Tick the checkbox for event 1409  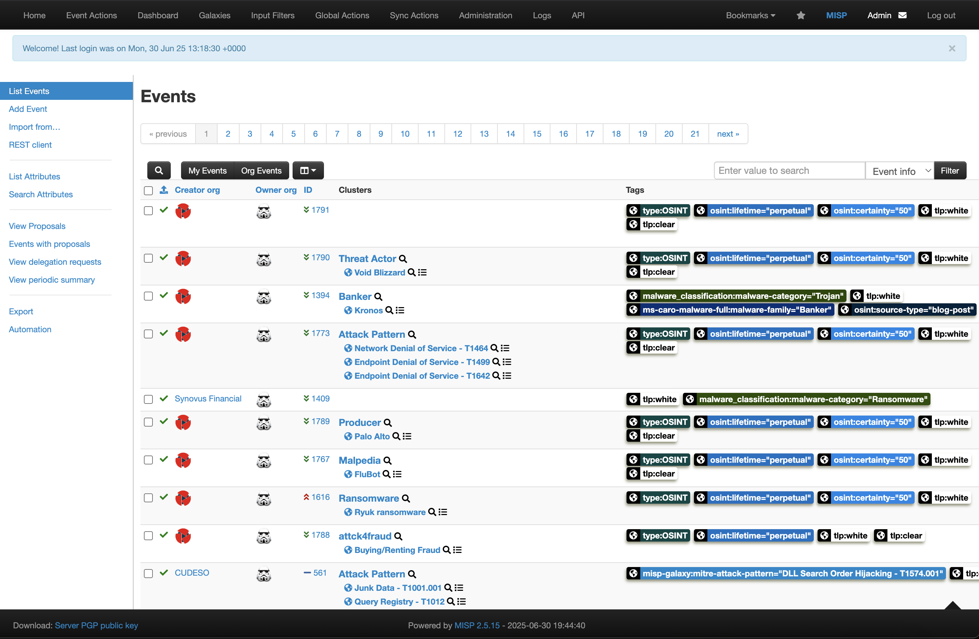click(148, 399)
